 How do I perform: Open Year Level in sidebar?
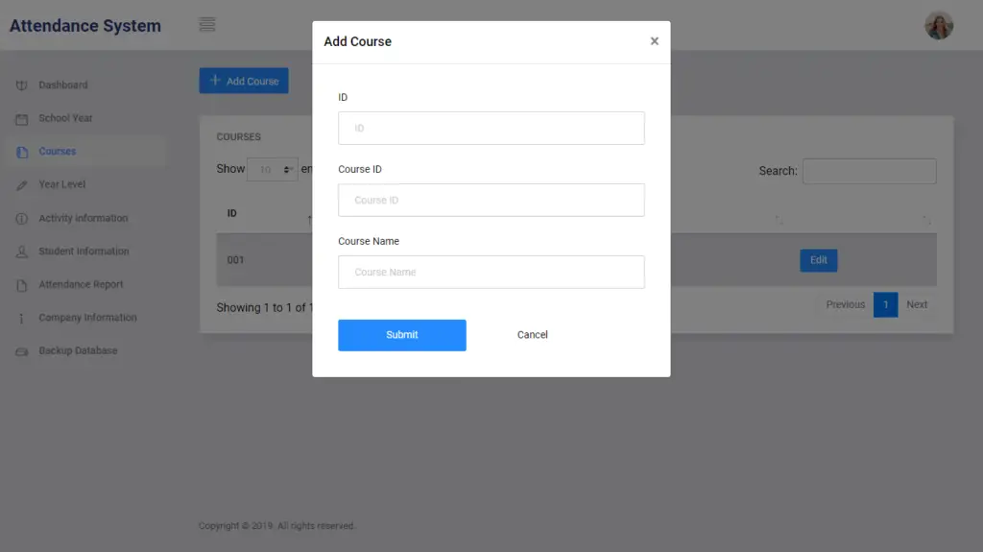pyautogui.click(x=62, y=184)
